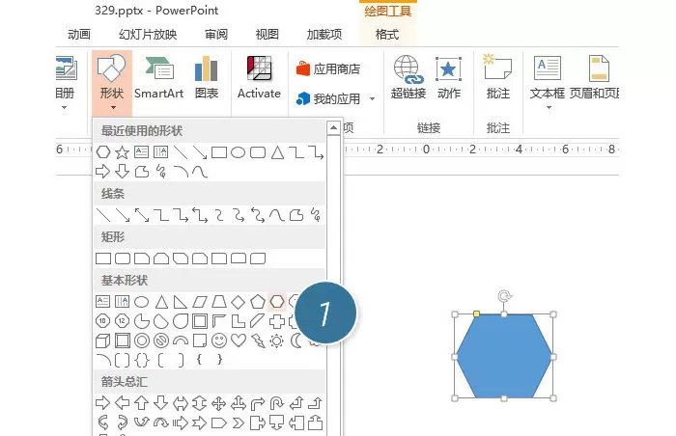Select the blue hexagon on the slide
The width and height of the screenshot is (676, 436).
[x=504, y=356]
